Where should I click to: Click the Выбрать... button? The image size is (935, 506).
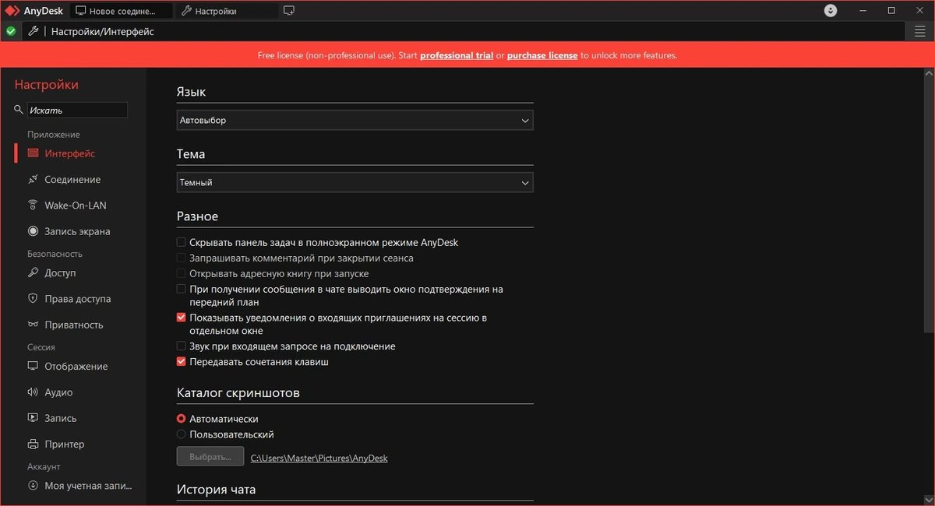[x=210, y=457]
